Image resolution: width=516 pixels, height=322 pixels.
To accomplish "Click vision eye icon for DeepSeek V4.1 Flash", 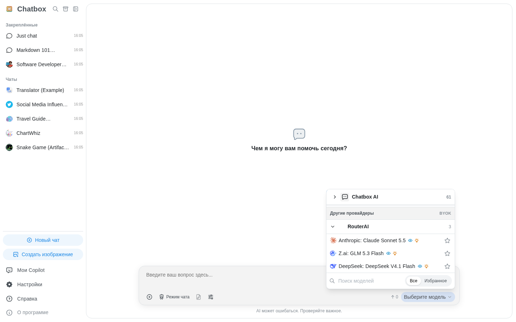I will tap(420, 266).
